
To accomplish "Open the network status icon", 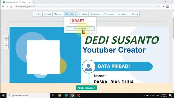I will tap(150, 96).
